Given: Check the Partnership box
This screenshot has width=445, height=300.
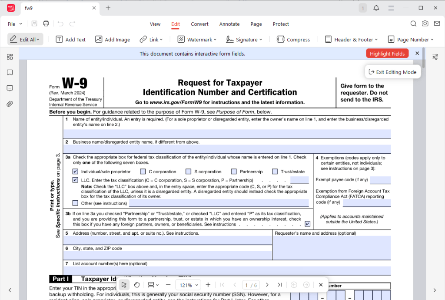Looking at the screenshot, I should [234, 172].
